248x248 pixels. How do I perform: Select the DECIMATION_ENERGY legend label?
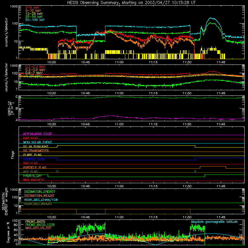(40, 192)
